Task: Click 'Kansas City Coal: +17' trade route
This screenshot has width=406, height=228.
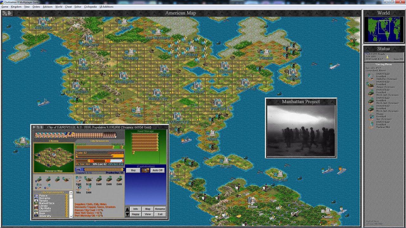Action: pyautogui.click(x=88, y=210)
